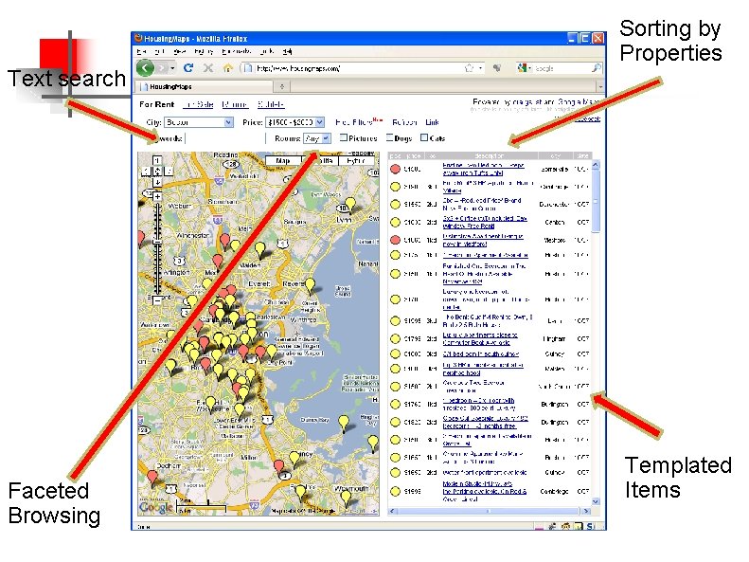Click the red pin near Dedham
The width and height of the screenshot is (749, 562).
coord(152,477)
